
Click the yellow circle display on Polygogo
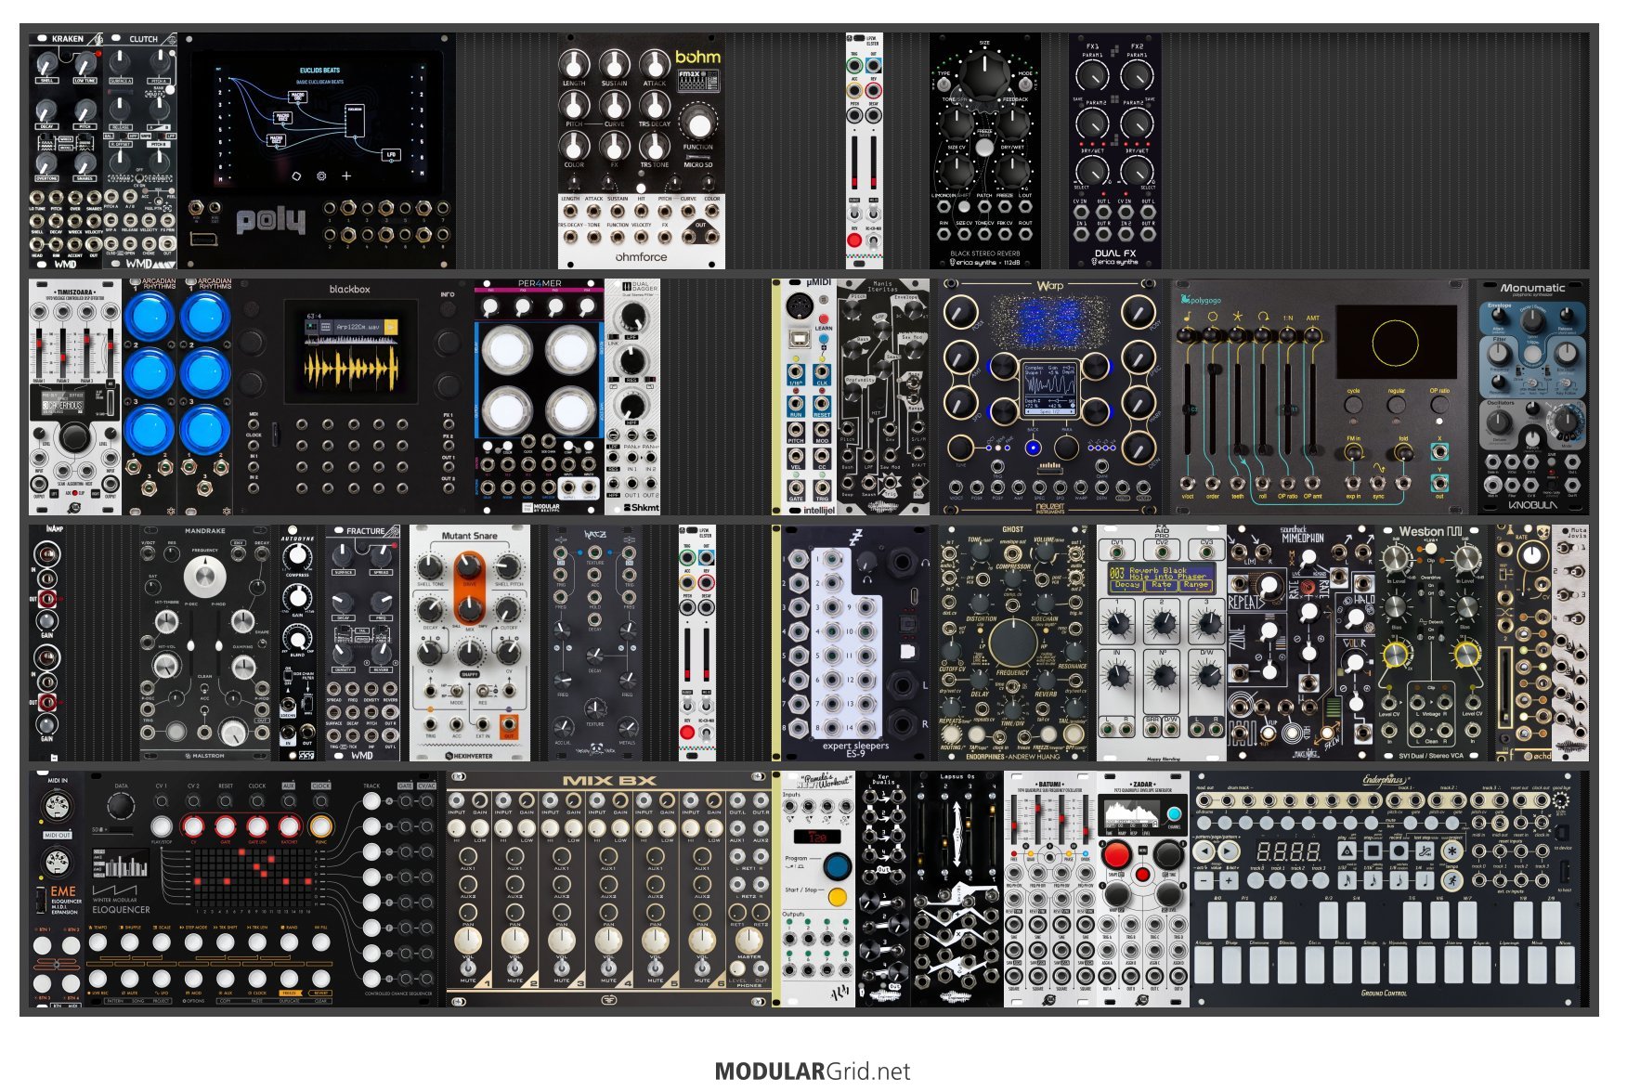point(1395,344)
